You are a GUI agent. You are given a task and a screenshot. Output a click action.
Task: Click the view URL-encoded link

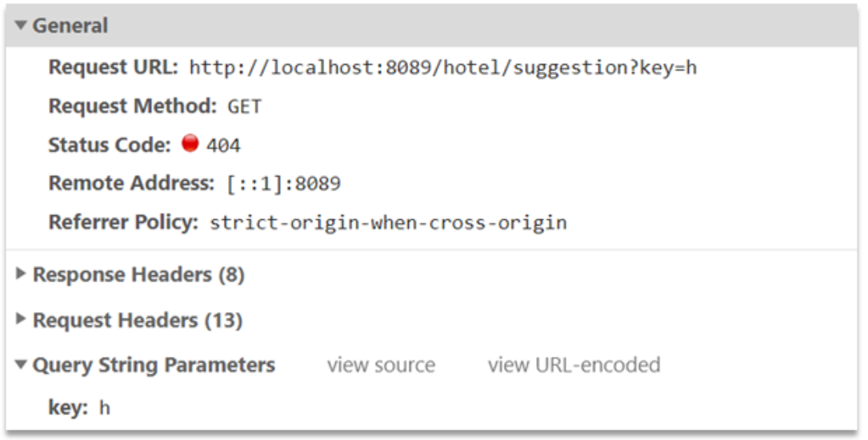(x=574, y=366)
